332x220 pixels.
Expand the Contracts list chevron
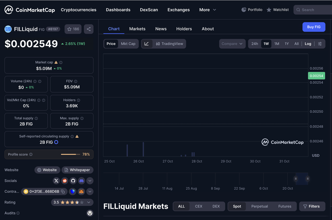click(x=90, y=191)
